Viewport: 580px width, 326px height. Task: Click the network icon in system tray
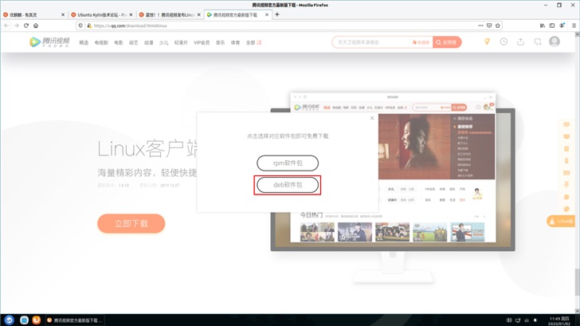(x=518, y=320)
